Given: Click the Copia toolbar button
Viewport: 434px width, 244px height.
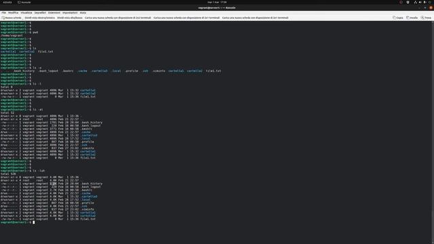Looking at the screenshot, I should [x=398, y=18].
